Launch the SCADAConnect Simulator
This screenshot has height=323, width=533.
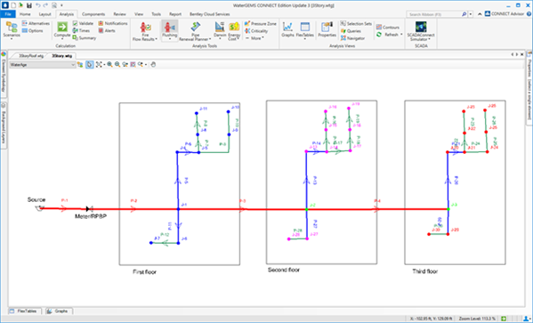point(421,31)
